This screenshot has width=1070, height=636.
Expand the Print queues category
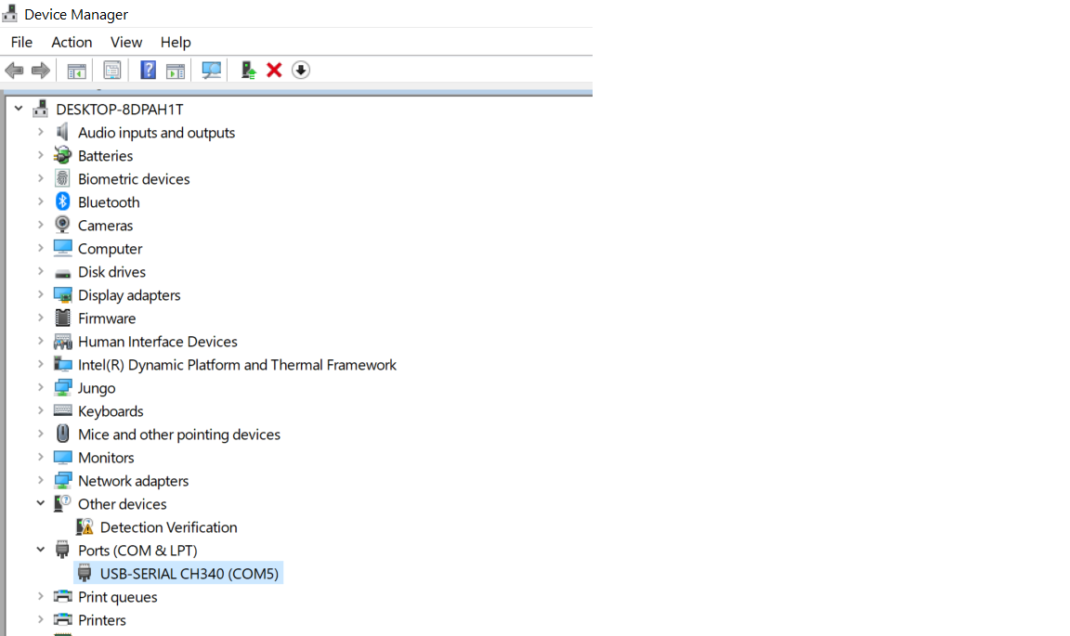[x=40, y=596]
